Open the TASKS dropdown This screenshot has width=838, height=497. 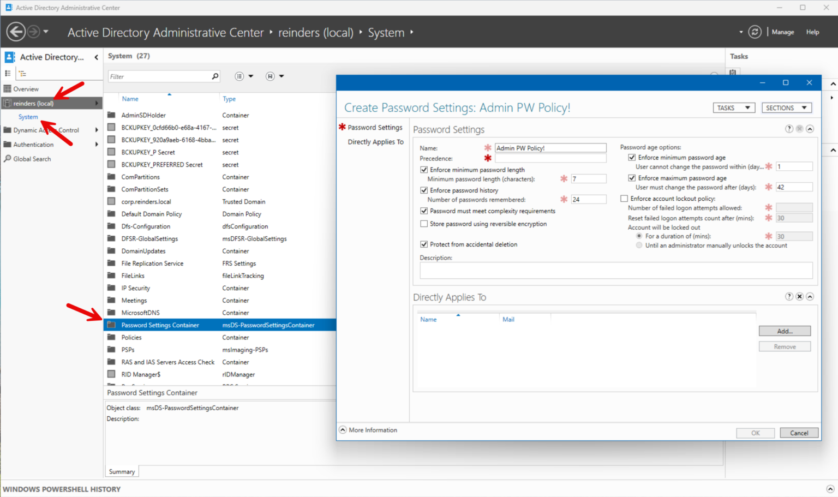734,108
